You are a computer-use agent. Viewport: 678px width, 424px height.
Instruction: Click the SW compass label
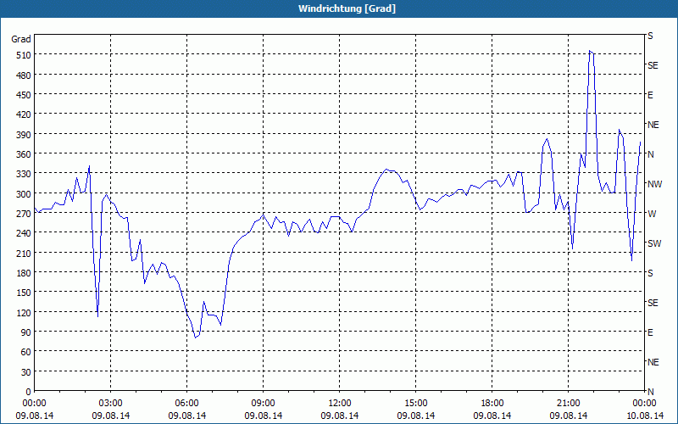[x=654, y=243]
